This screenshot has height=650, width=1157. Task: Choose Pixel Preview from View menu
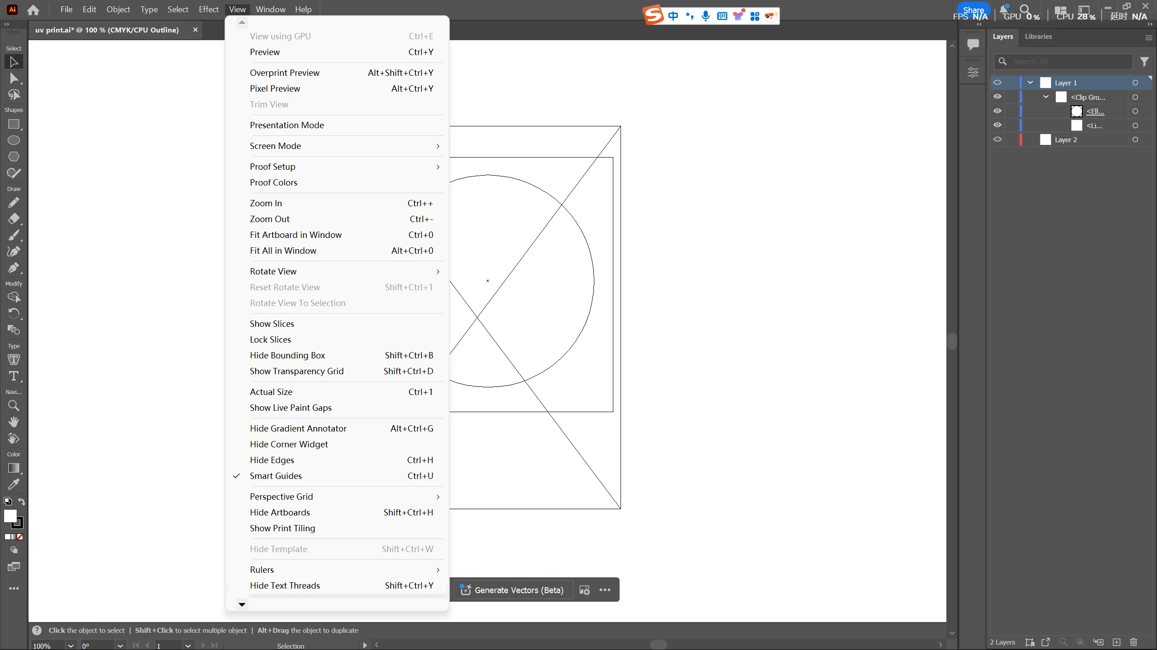coord(275,88)
